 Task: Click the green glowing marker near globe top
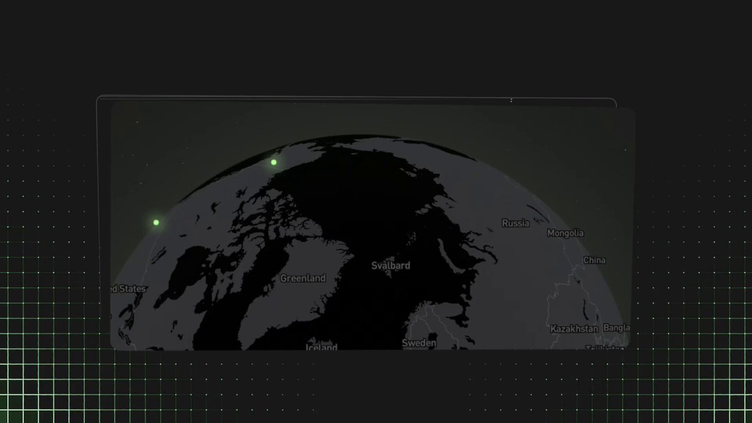pos(274,162)
